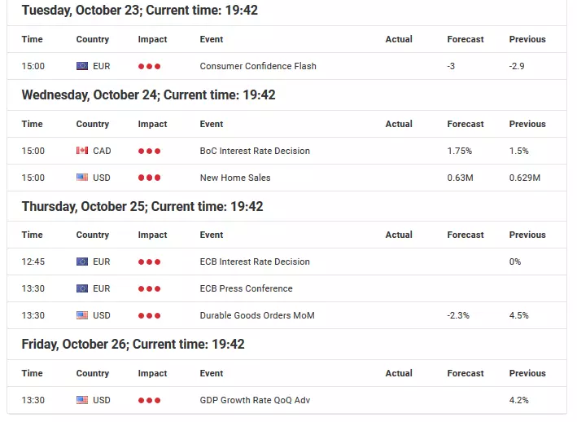Click Impact column header under Tuesday, October 23
This screenshot has width=577, height=422.
tap(152, 39)
